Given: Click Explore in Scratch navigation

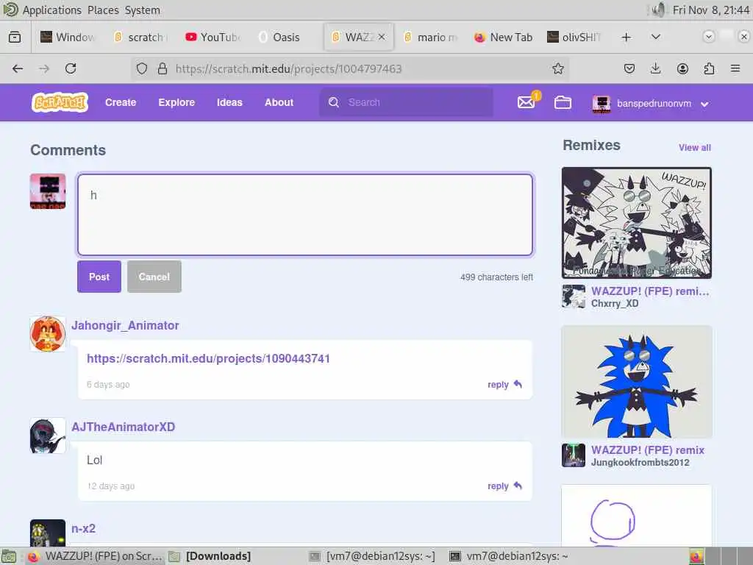Looking at the screenshot, I should [x=176, y=102].
